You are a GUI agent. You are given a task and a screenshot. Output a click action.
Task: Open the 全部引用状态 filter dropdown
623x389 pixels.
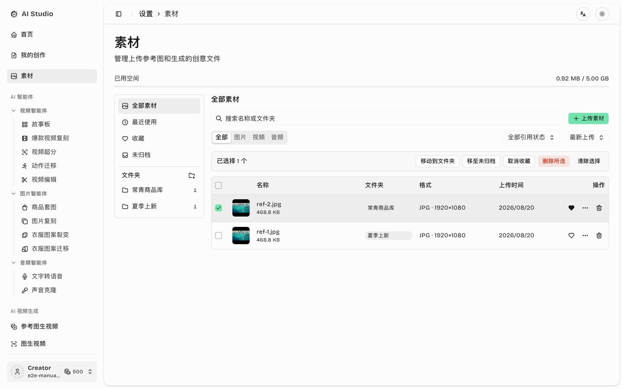click(531, 137)
